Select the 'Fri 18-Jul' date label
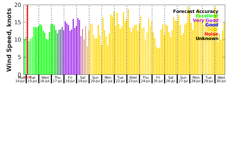 70,79
